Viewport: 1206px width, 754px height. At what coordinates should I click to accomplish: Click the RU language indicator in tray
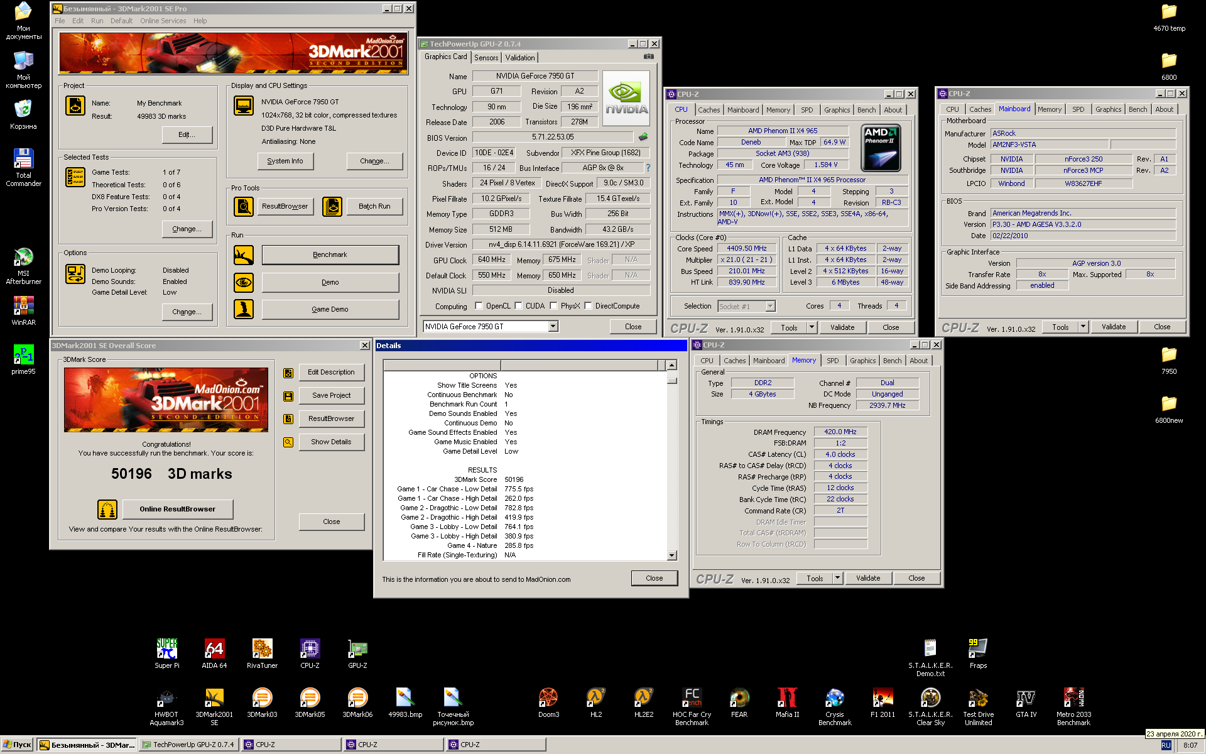tap(1166, 745)
